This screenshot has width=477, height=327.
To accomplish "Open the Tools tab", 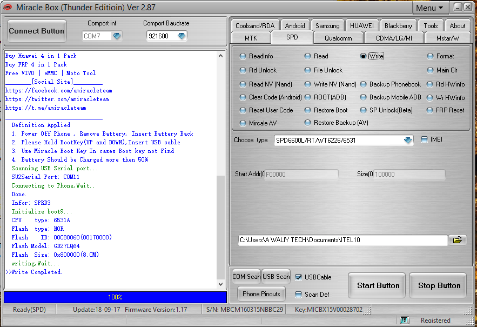I will point(431,25).
